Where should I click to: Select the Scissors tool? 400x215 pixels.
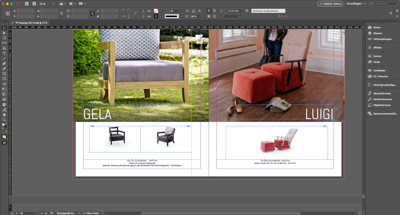coord(4,84)
